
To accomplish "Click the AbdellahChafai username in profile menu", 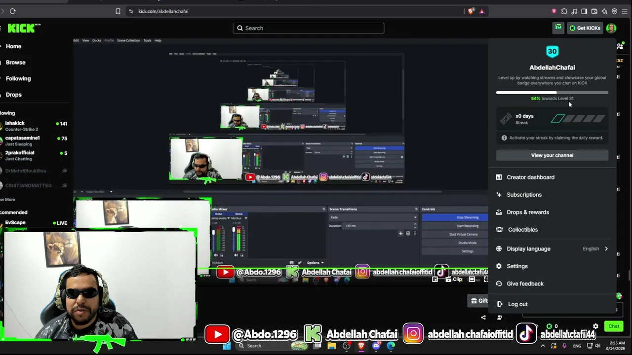I will pyautogui.click(x=552, y=68).
